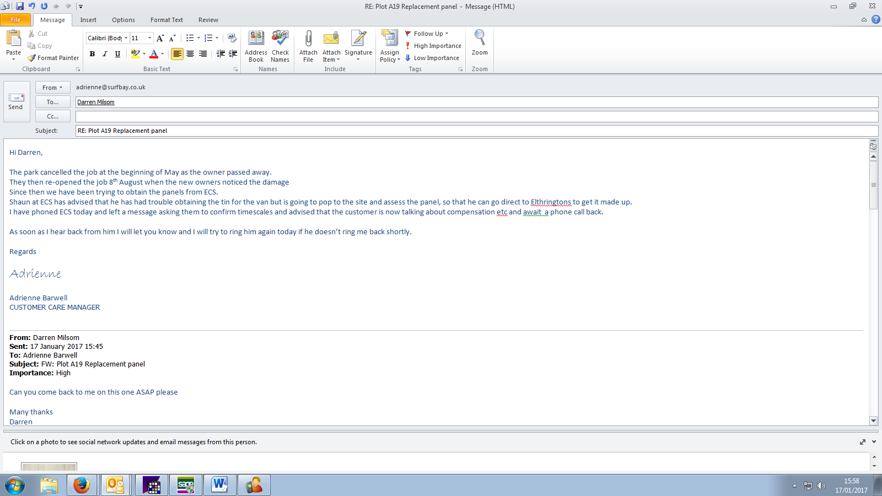This screenshot has height=496, width=882.
Task: Toggle italic text formatting
Action: tap(105, 54)
